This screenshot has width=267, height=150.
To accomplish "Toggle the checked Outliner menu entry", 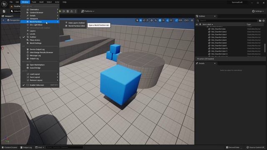I will click(40, 37).
